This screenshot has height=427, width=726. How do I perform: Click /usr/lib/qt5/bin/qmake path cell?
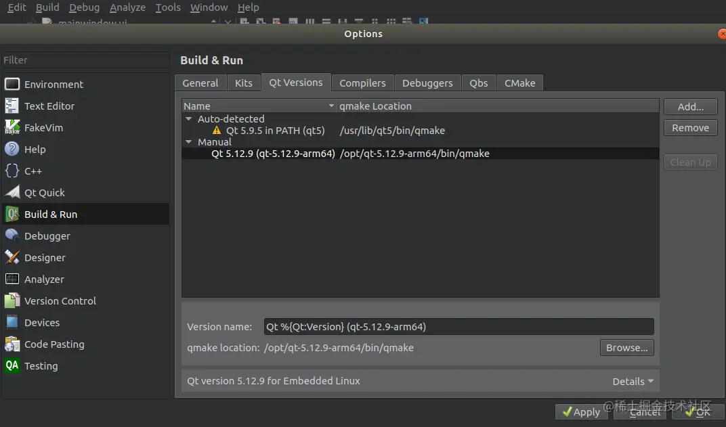[x=392, y=131]
